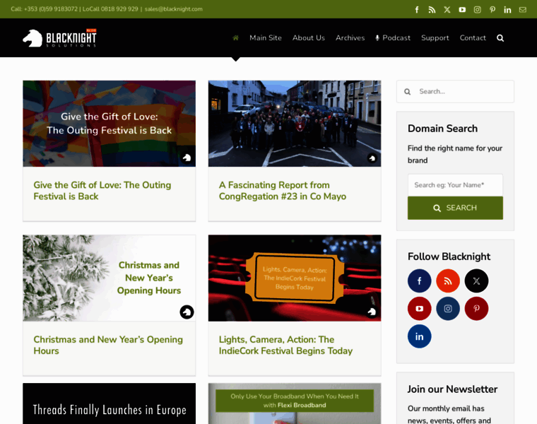Click the email envelope icon in top bar
Image resolution: width=537 pixels, height=424 pixels.
[x=522, y=10]
